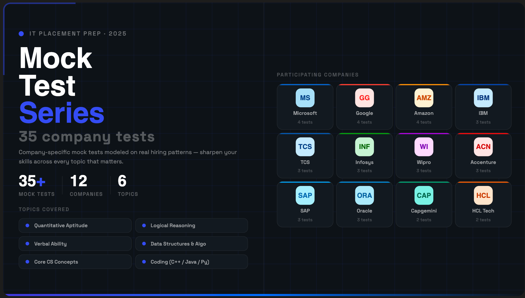Click the 'Capgemini' company name
This screenshot has height=298, width=525.
pyautogui.click(x=424, y=211)
